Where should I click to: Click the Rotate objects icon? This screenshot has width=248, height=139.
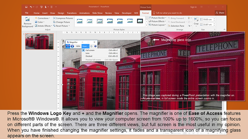click(x=190, y=26)
